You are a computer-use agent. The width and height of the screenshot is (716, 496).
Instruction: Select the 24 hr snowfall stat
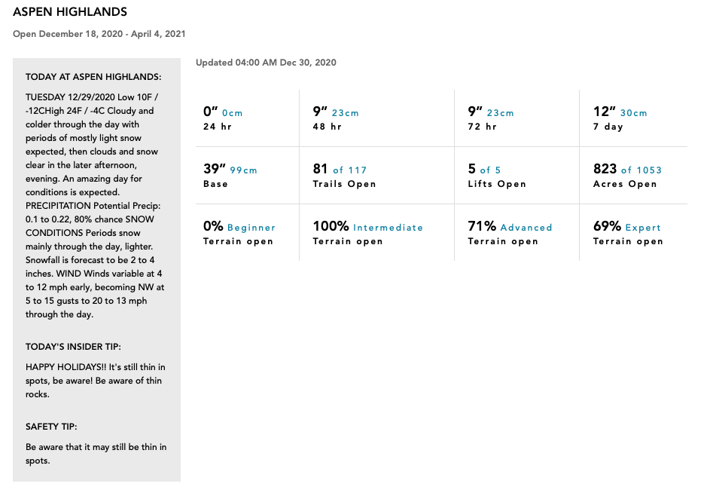click(x=223, y=118)
